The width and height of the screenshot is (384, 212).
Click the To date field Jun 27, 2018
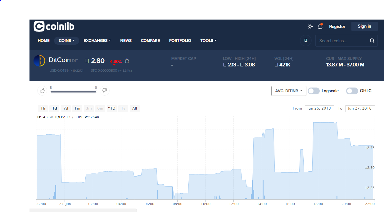[x=360, y=108]
